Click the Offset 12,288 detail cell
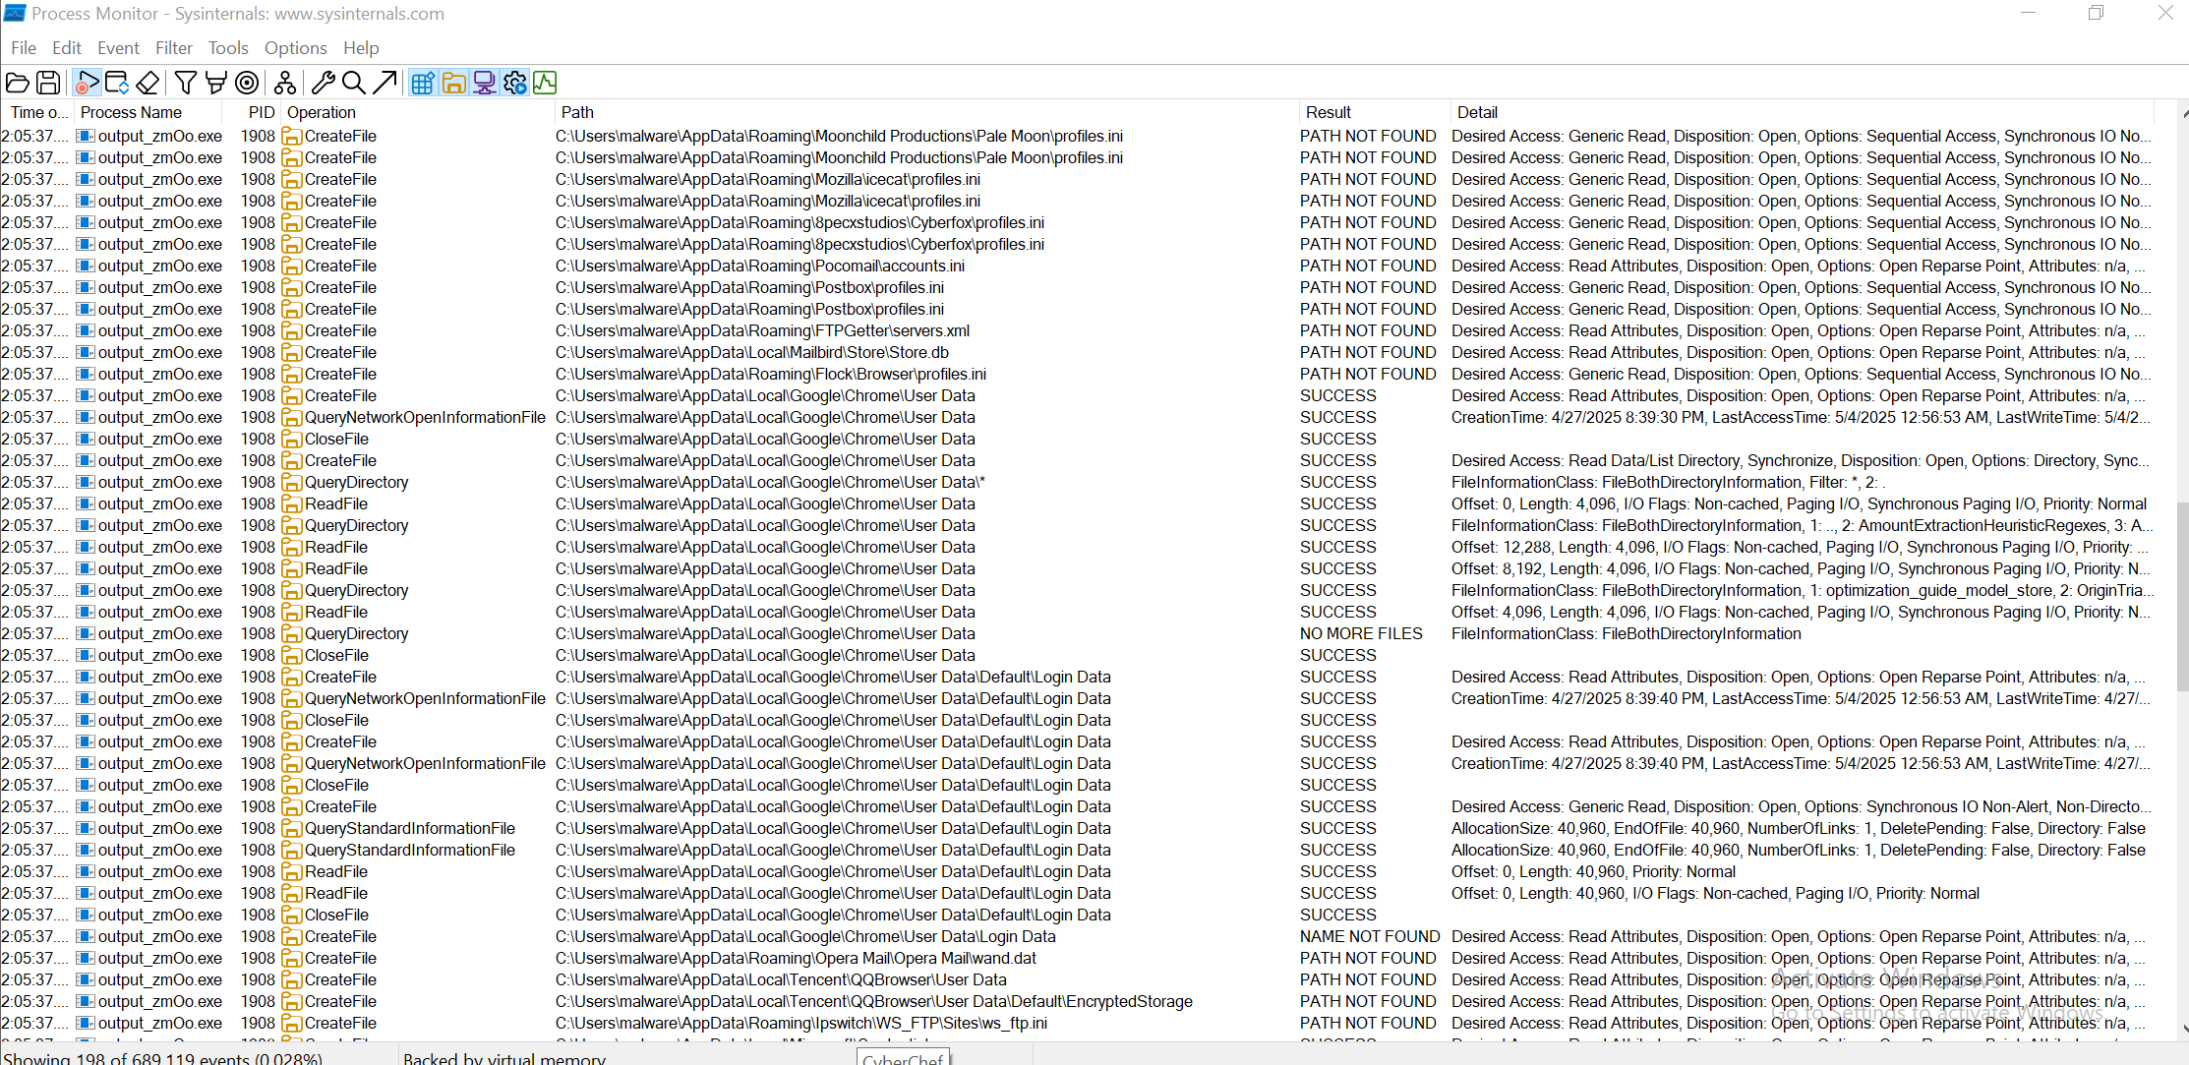Viewport: 2189px width, 1065px height. click(1800, 547)
